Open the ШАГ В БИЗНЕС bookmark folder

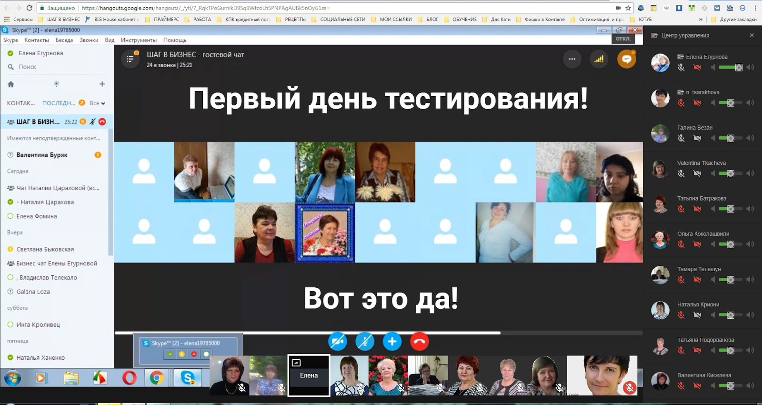pyautogui.click(x=60, y=20)
